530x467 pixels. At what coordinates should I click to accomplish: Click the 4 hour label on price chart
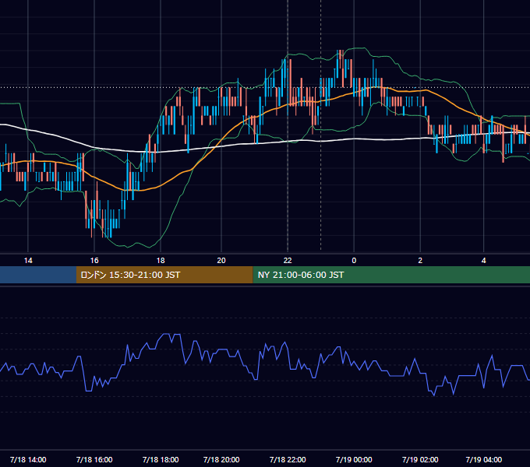484,261
